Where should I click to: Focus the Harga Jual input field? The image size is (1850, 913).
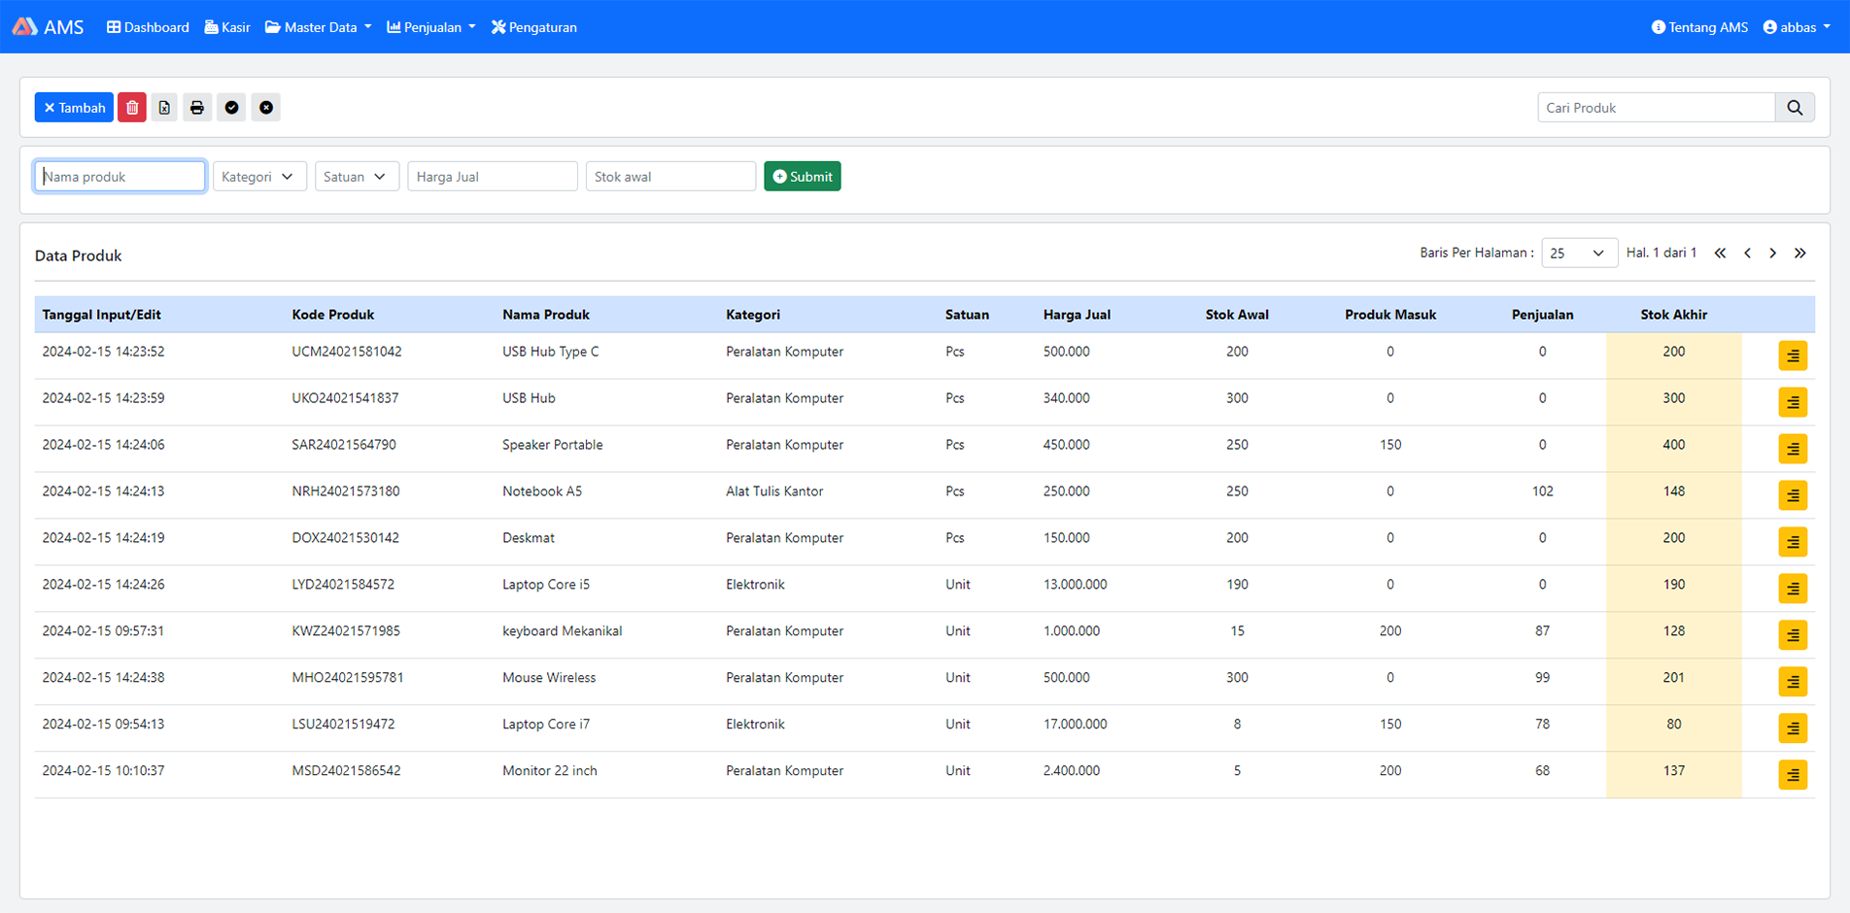pos(493,177)
